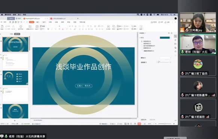Select the picture or texture fill radio option

[142, 46]
